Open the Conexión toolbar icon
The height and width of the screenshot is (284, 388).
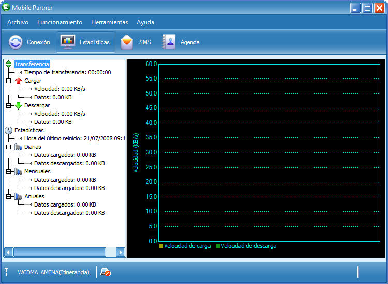tap(16, 42)
